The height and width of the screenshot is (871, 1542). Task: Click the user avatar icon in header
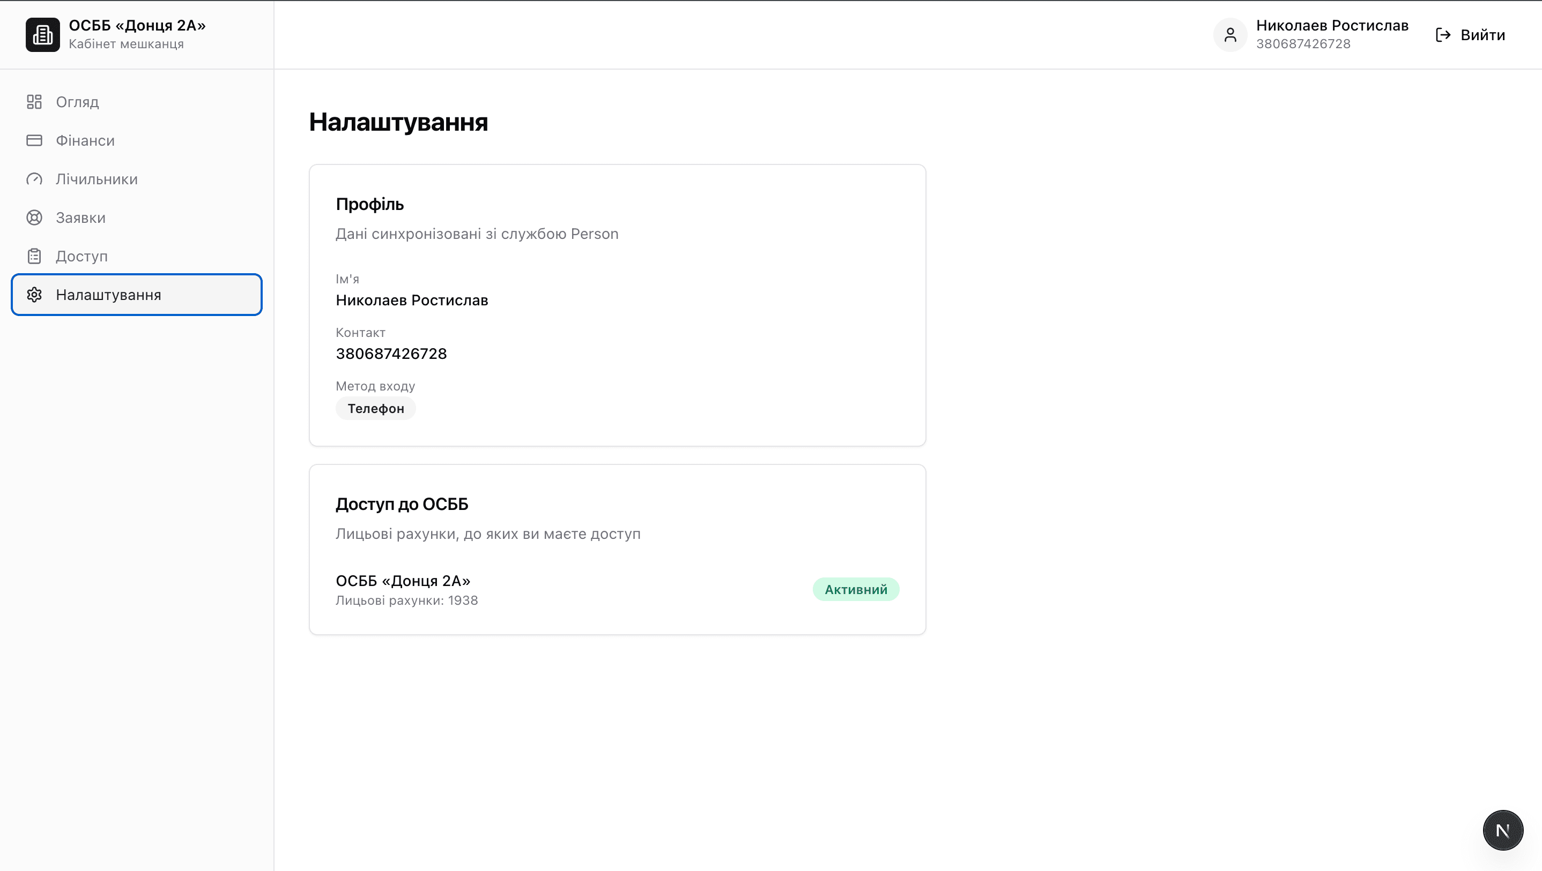click(x=1230, y=35)
